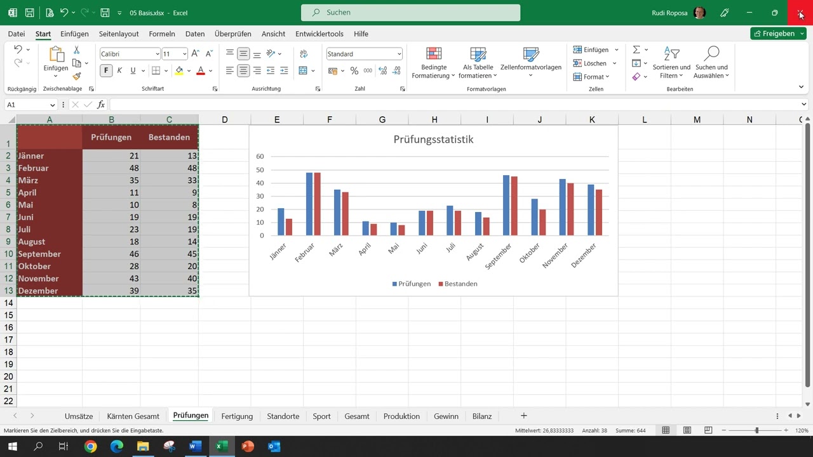The width and height of the screenshot is (813, 457).
Task: Switch to the Fertigung sheet tab
Action: pos(237,416)
